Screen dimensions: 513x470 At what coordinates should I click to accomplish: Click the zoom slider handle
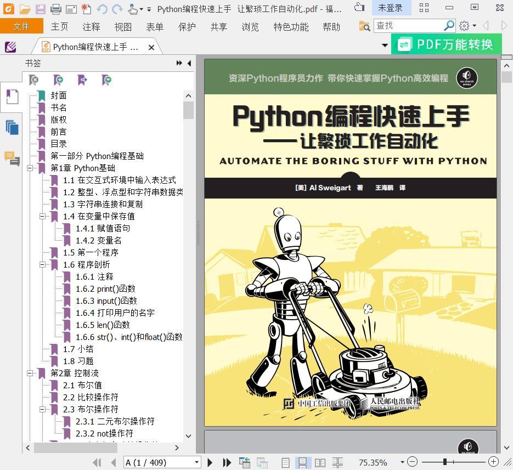click(x=445, y=462)
